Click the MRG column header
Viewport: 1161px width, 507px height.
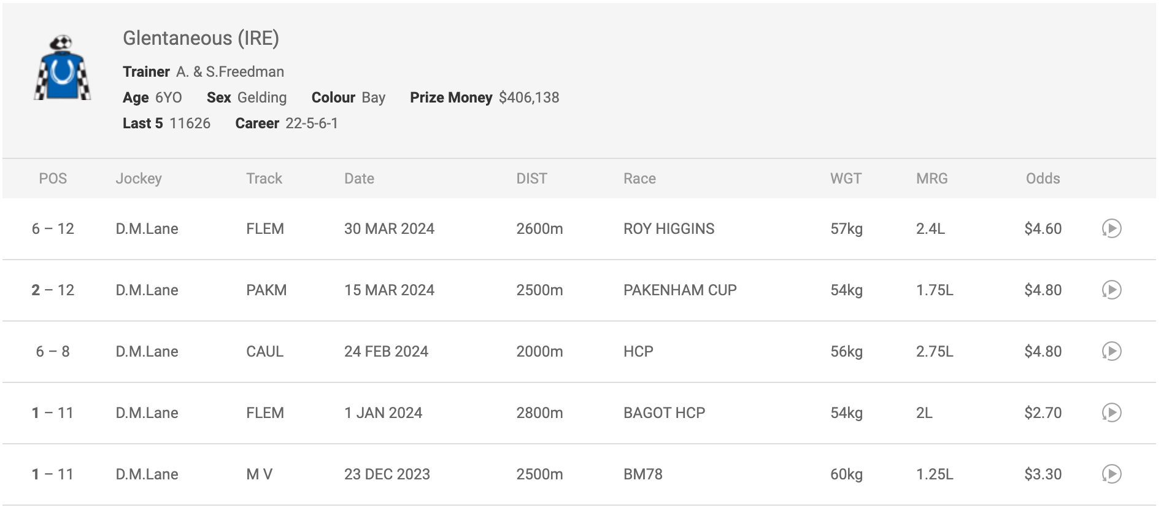point(931,179)
